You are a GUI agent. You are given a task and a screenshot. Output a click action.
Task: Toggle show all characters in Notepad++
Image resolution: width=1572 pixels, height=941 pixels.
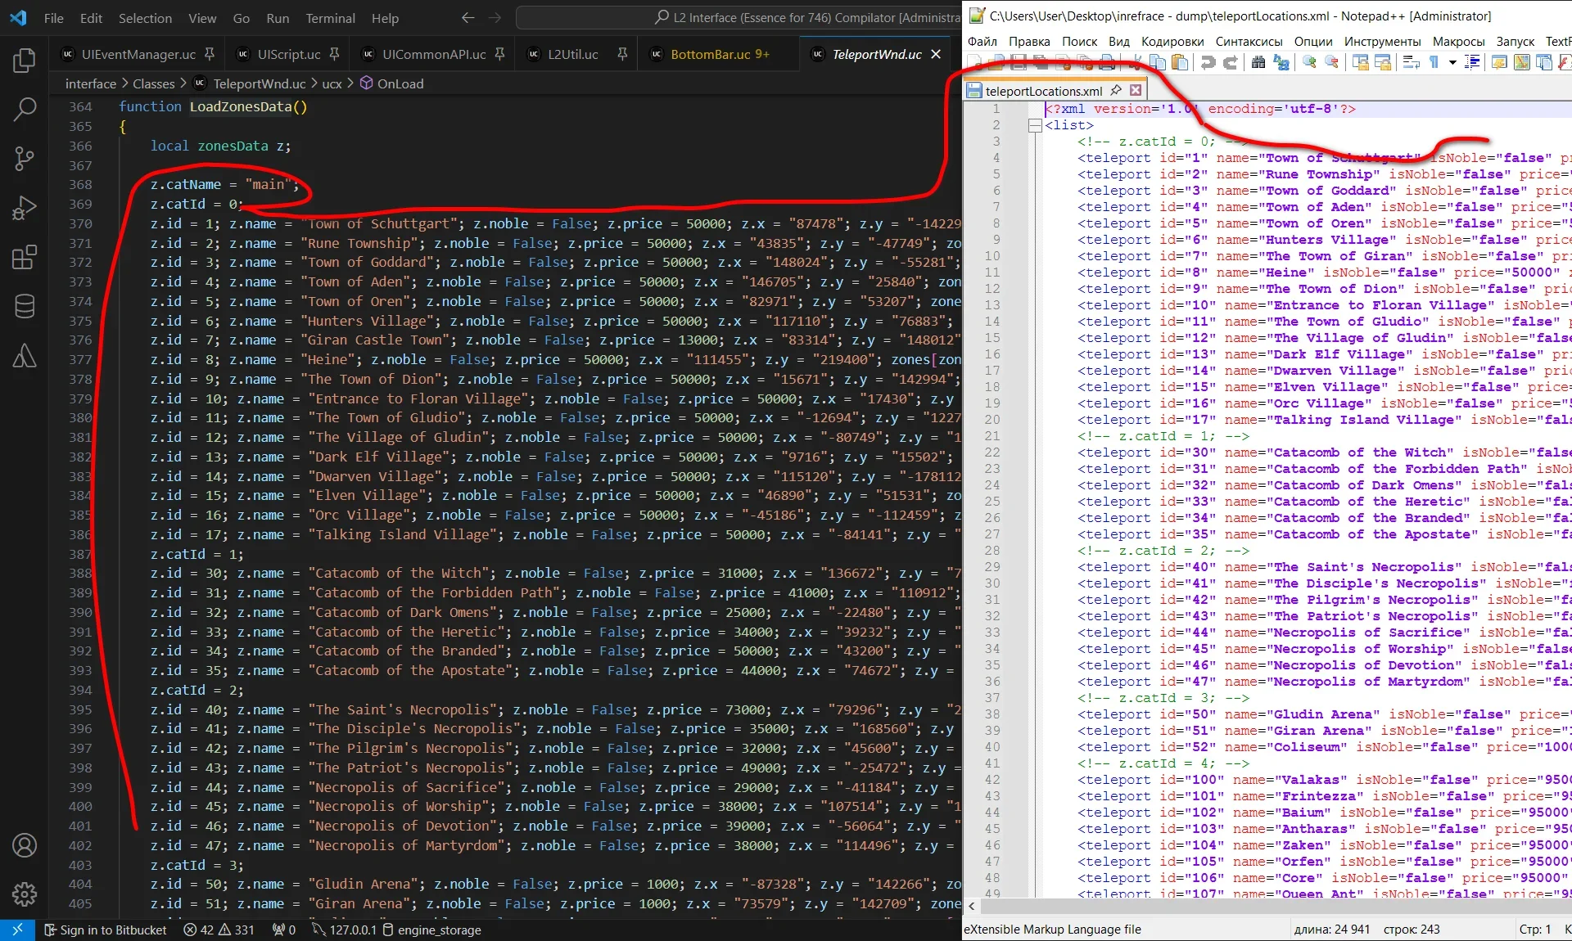pos(1434,62)
